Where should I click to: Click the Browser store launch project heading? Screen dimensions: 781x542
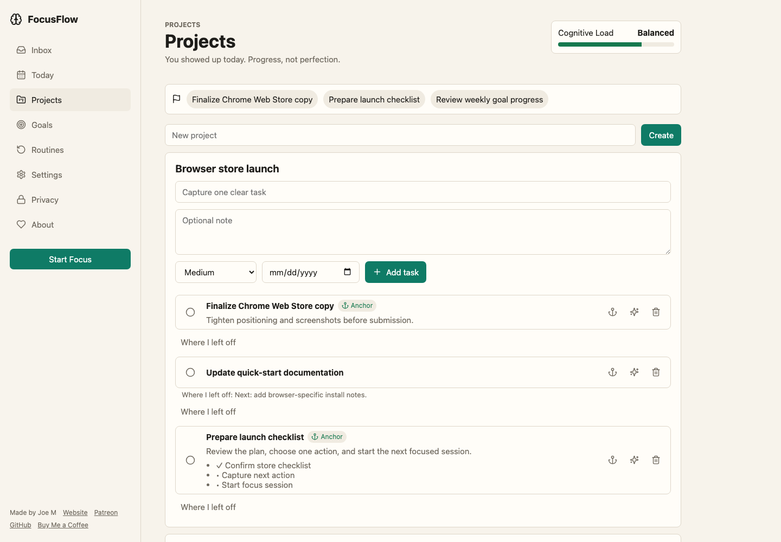tap(227, 169)
